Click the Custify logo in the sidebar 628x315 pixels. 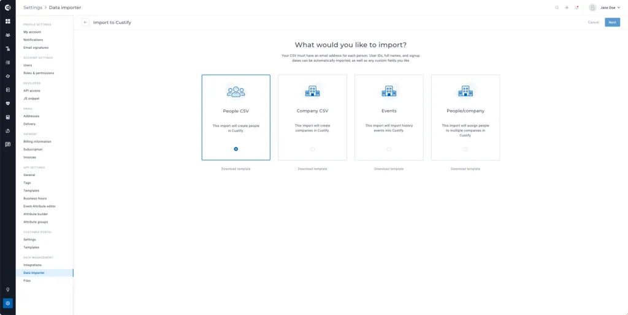click(7, 7)
